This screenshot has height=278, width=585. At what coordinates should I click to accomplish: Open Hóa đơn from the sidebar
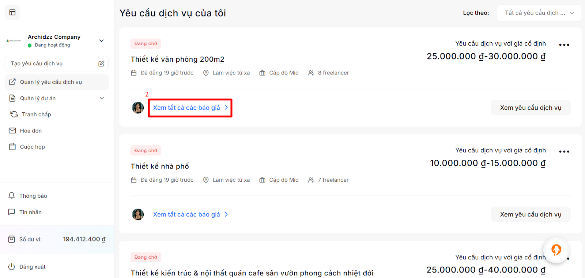(31, 131)
